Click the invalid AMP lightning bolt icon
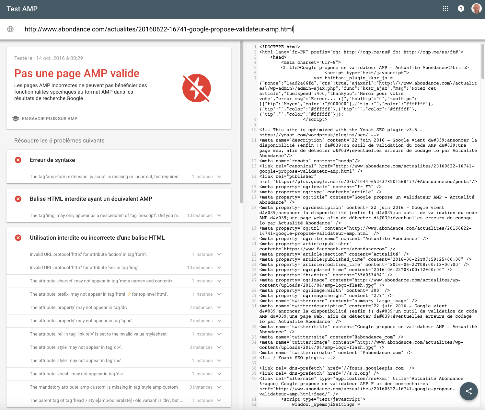Viewport: 485px width, 410px height. click(x=197, y=88)
